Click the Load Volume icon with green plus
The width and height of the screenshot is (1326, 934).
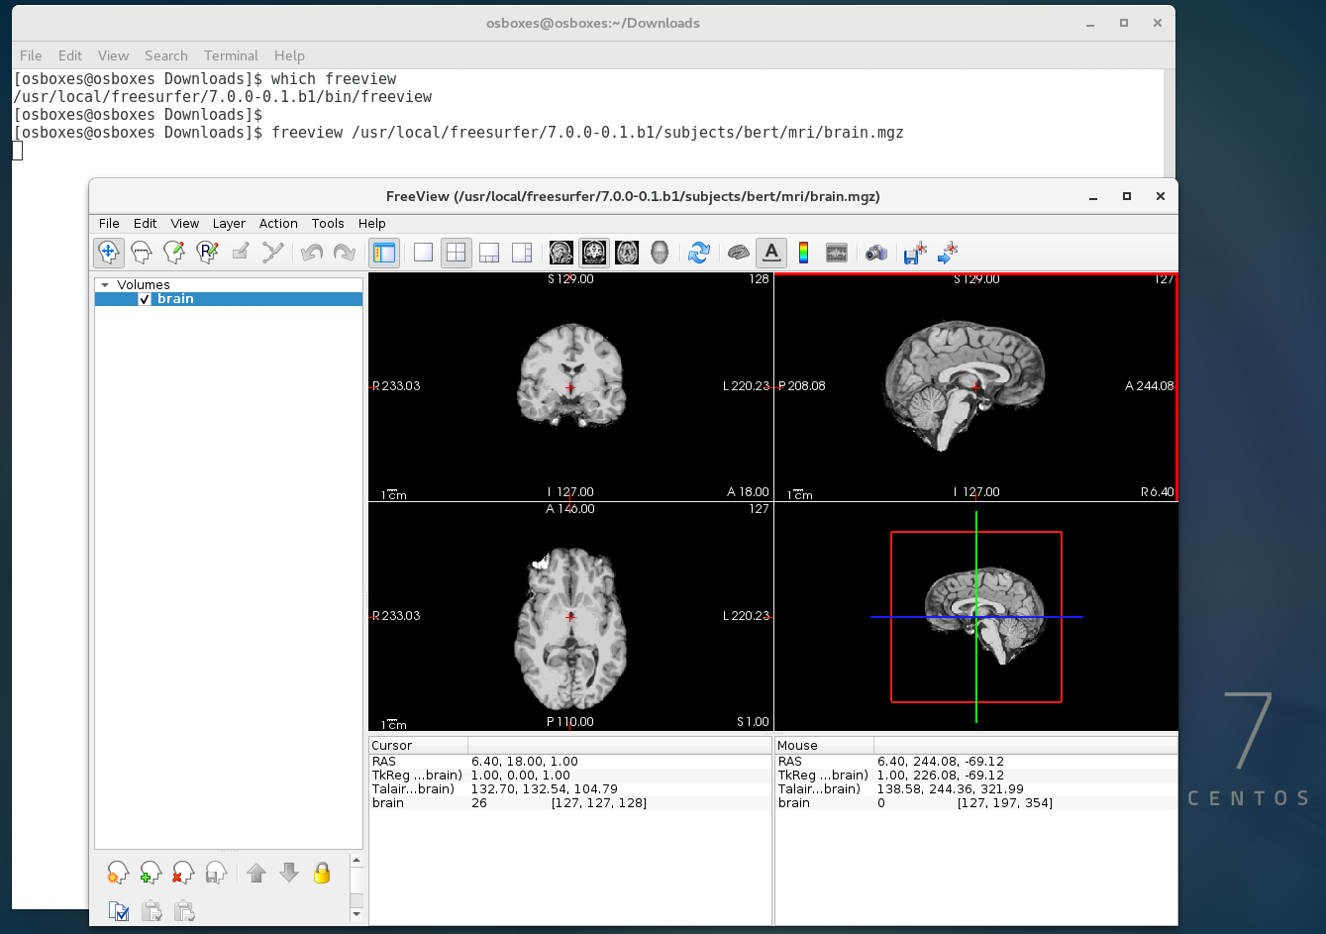[151, 873]
